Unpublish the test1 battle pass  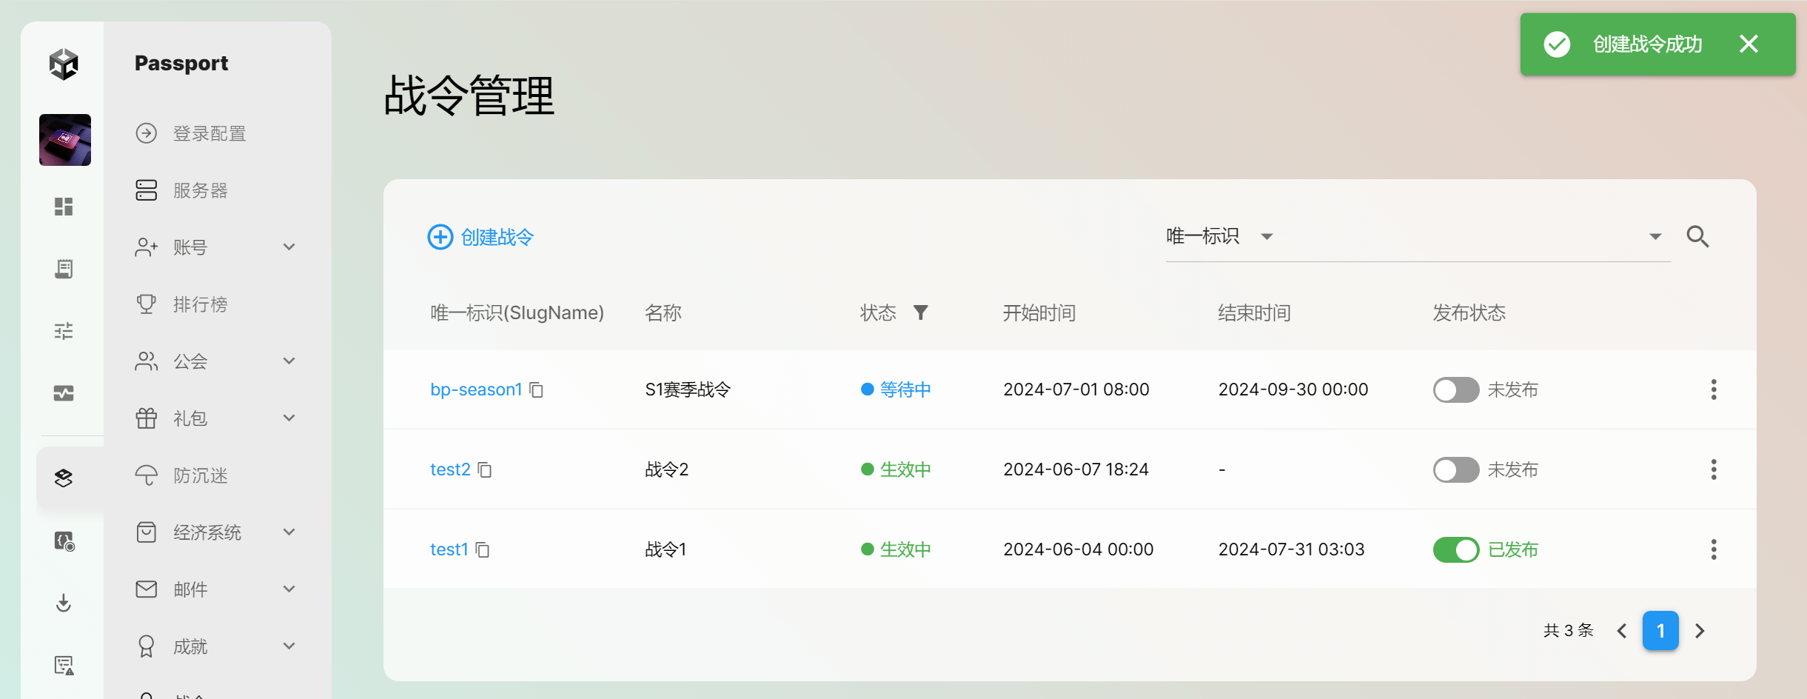coord(1455,549)
